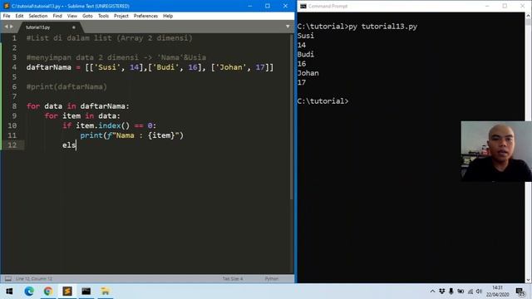Change the Python syntax selector
The width and height of the screenshot is (532, 299).
pos(272,279)
